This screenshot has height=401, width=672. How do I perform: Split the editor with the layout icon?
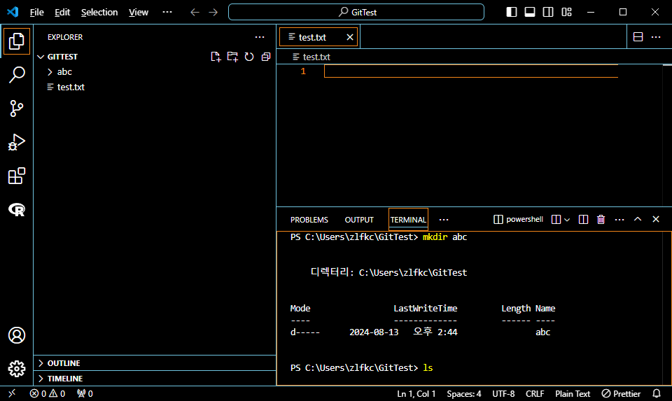point(638,37)
